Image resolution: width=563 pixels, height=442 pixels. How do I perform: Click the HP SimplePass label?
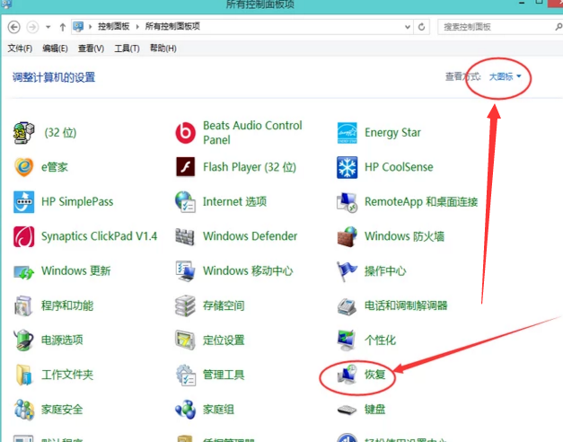click(77, 201)
